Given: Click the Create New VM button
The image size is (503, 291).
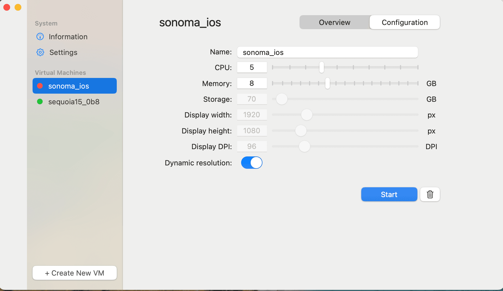Looking at the screenshot, I should tap(74, 273).
